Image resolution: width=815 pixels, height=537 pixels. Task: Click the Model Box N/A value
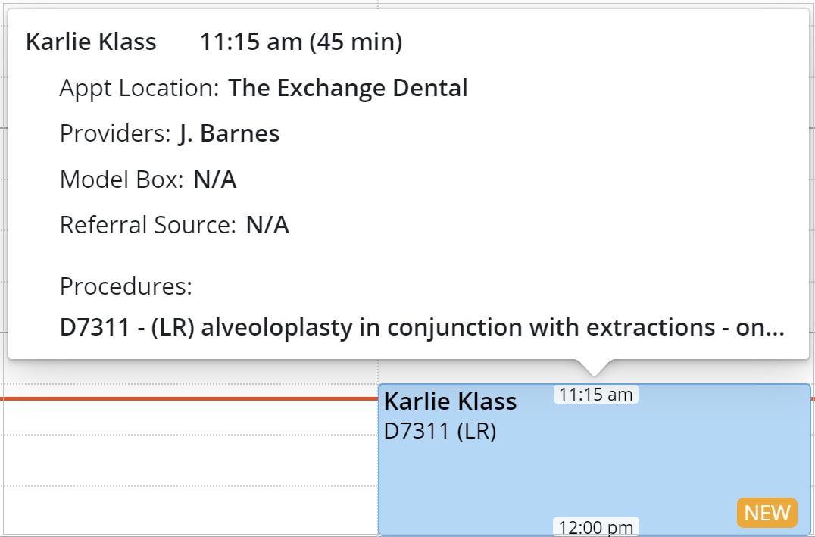coord(214,180)
